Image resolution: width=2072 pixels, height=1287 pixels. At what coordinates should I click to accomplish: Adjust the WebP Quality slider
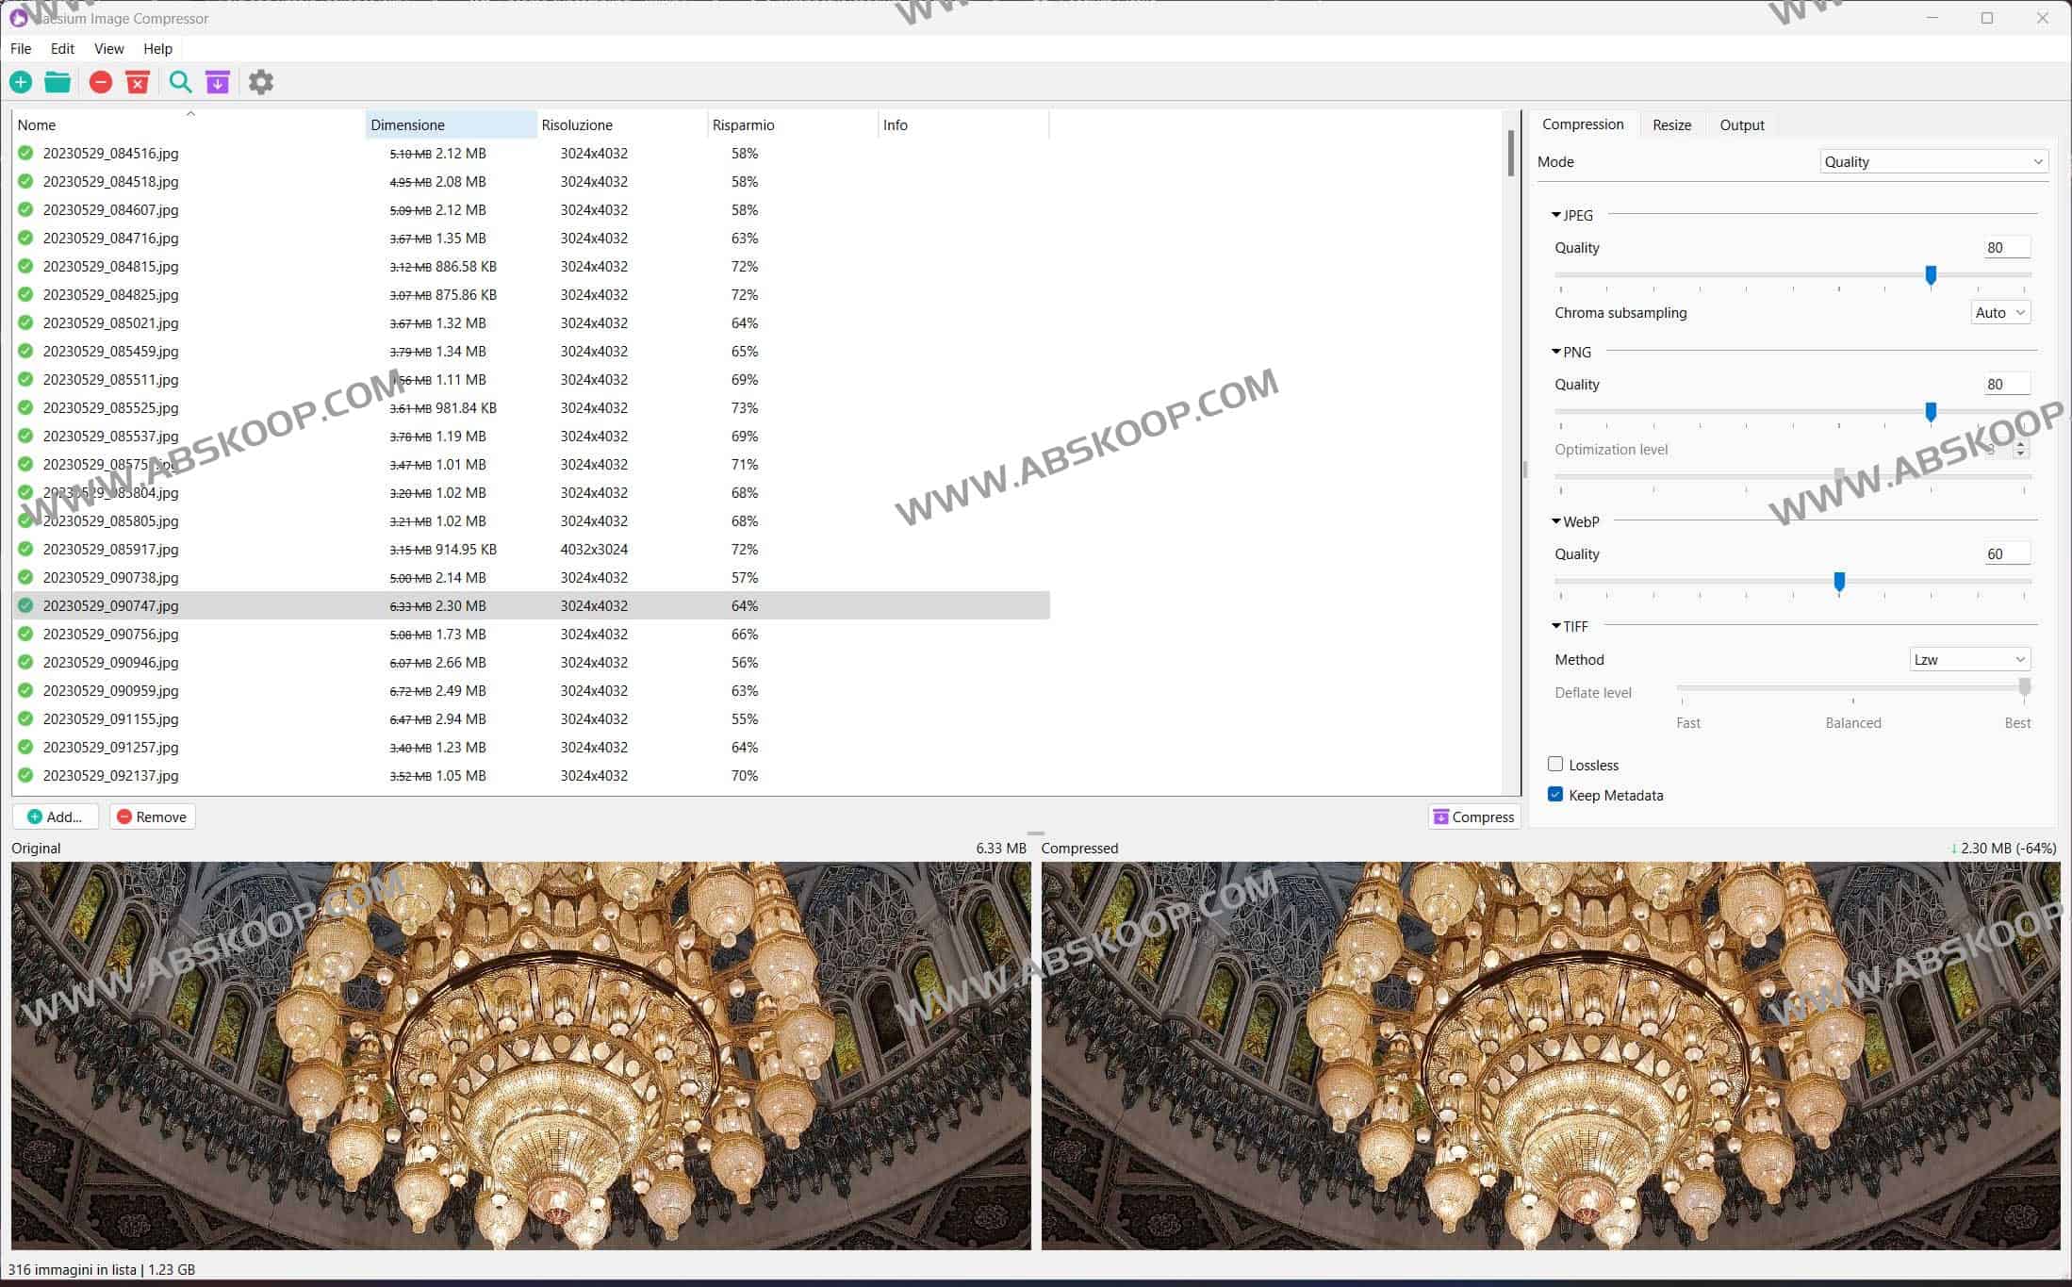pos(1840,582)
